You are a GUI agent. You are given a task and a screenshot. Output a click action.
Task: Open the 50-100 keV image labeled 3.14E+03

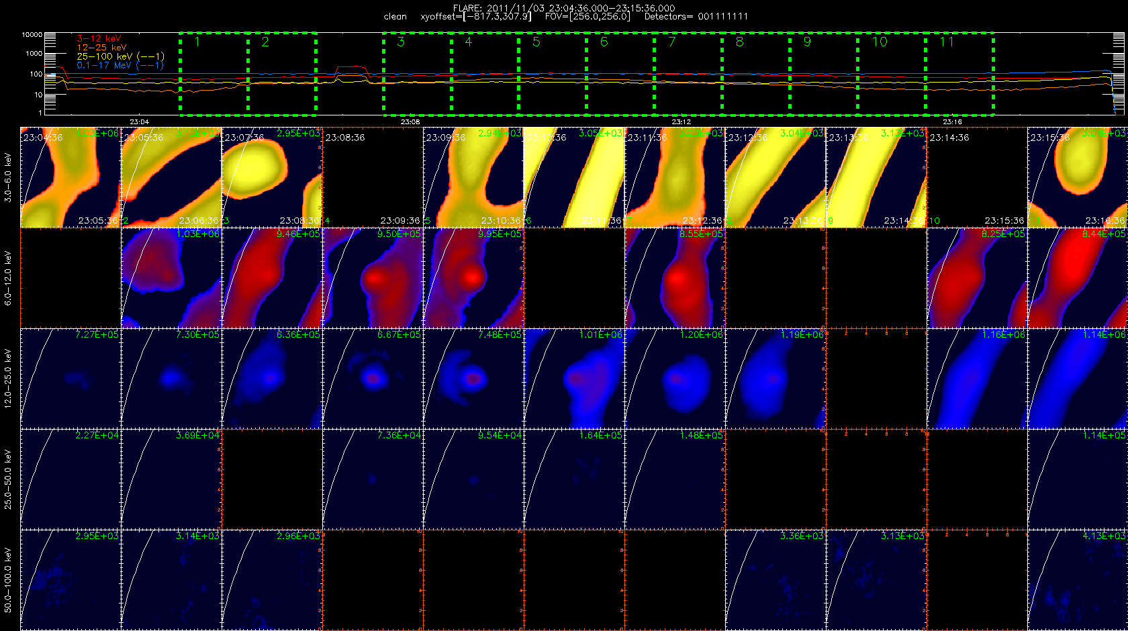click(171, 580)
